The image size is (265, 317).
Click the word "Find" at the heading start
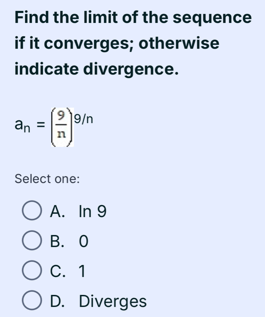click(30, 19)
